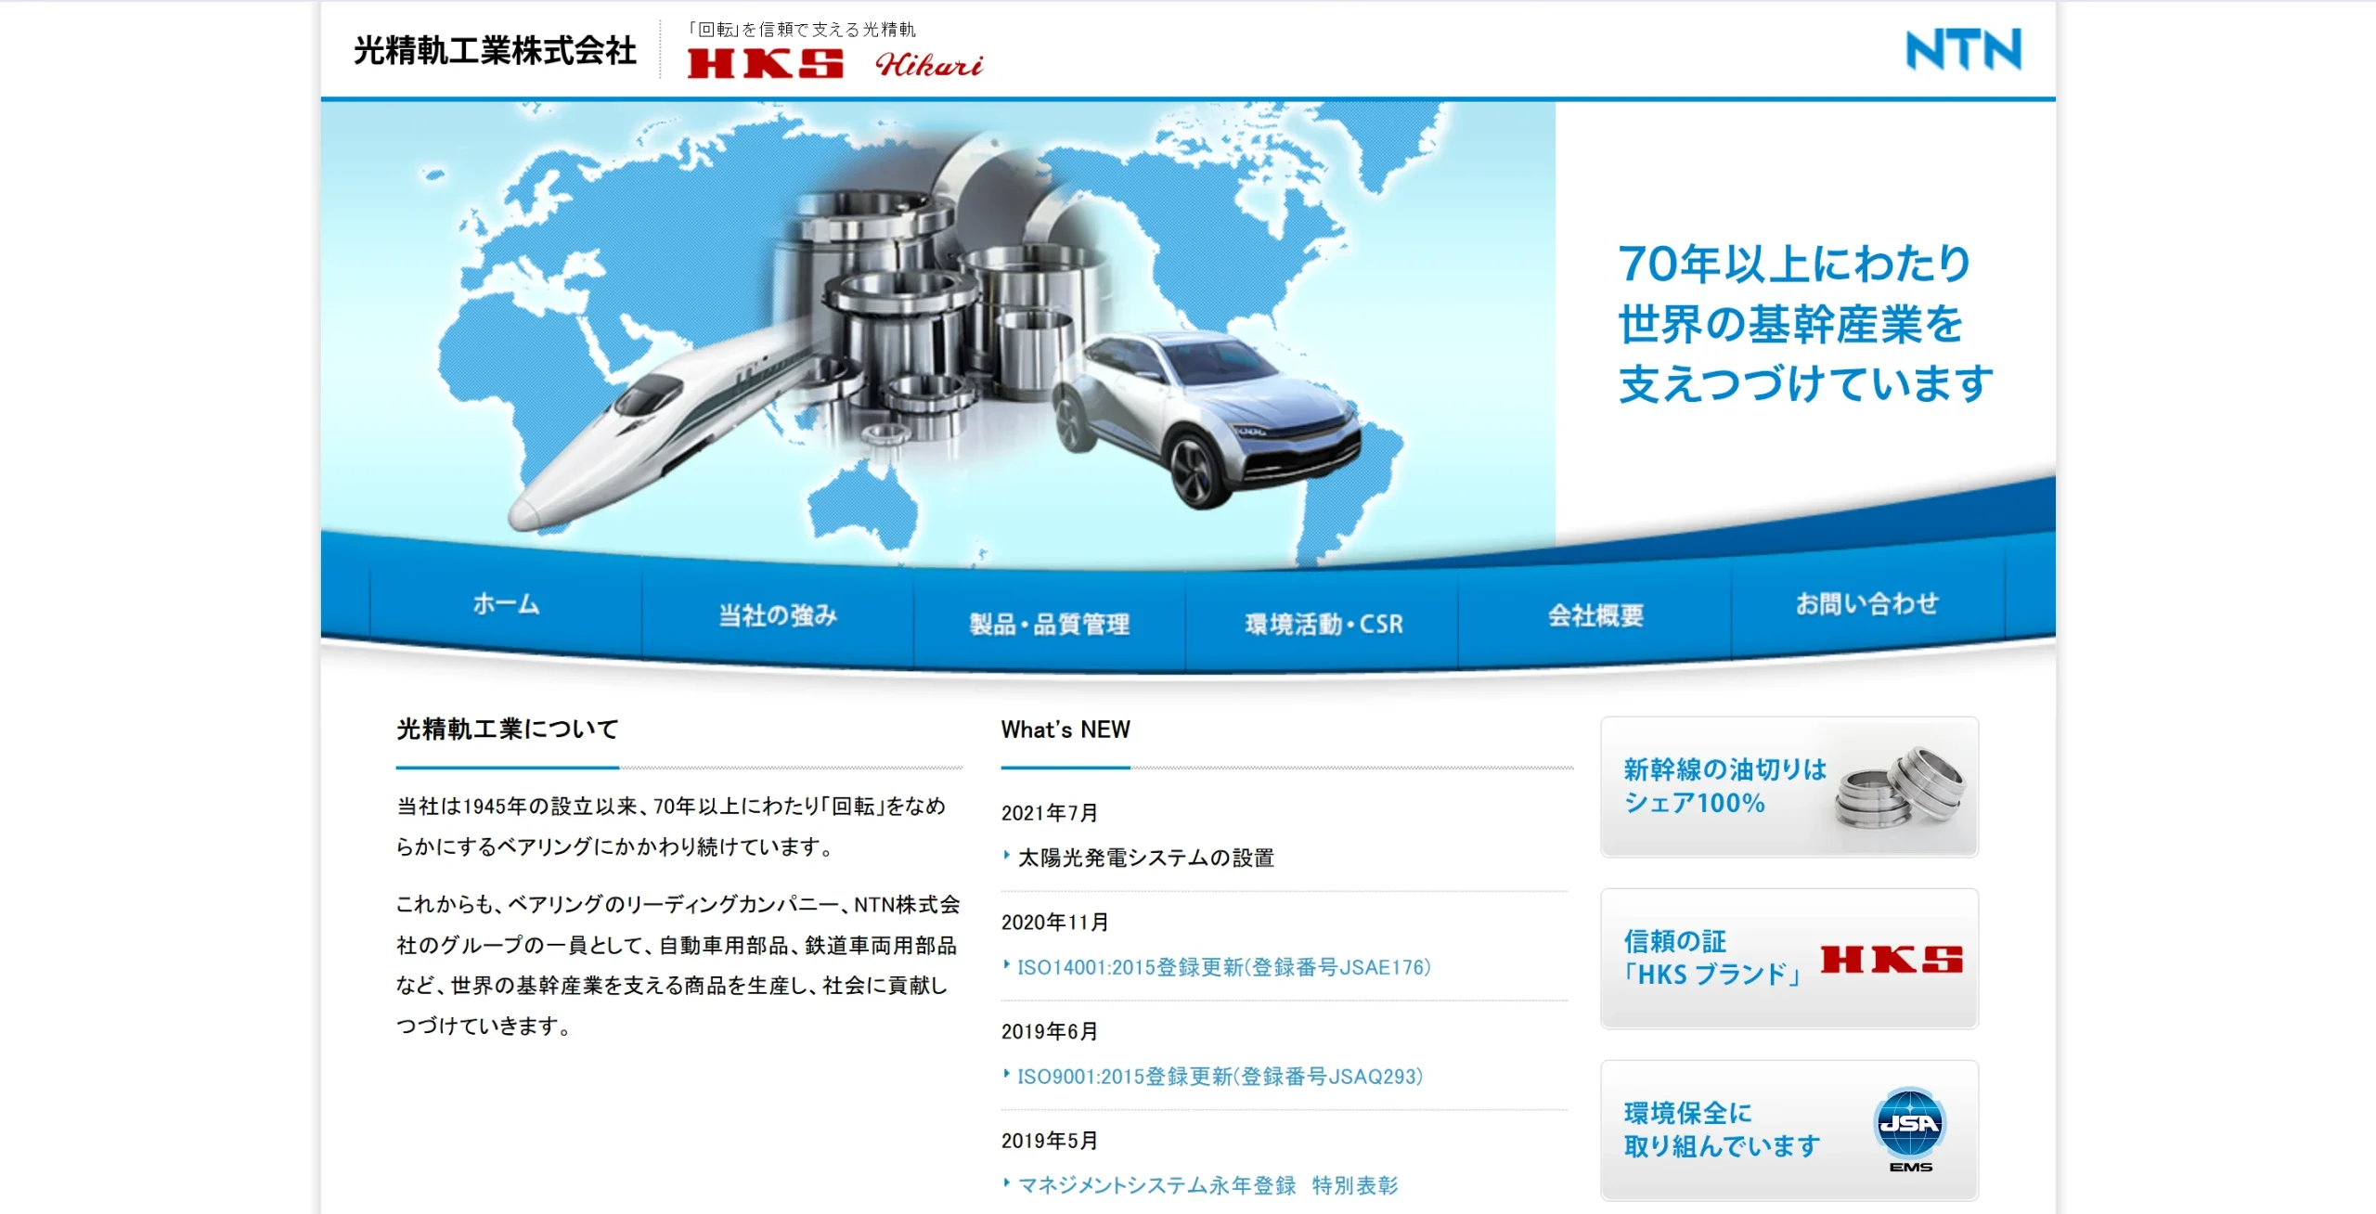Screen dimensions: 2376x1214
Task: Open the 当社の強み menu item
Action: [x=778, y=615]
